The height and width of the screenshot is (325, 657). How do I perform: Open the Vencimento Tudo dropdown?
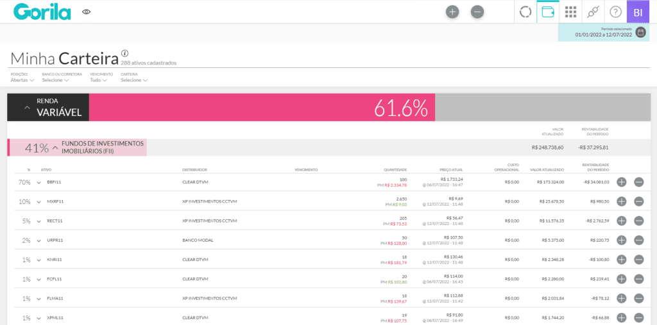click(98, 80)
